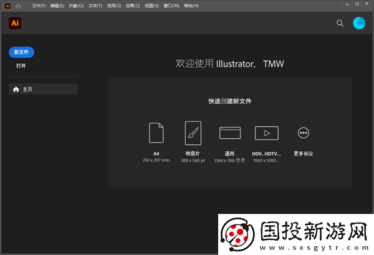Click the 打开 open button
Viewport: 374px width, 255px height.
(21, 66)
